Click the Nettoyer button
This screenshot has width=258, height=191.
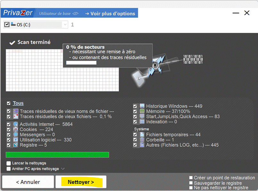[81, 182]
